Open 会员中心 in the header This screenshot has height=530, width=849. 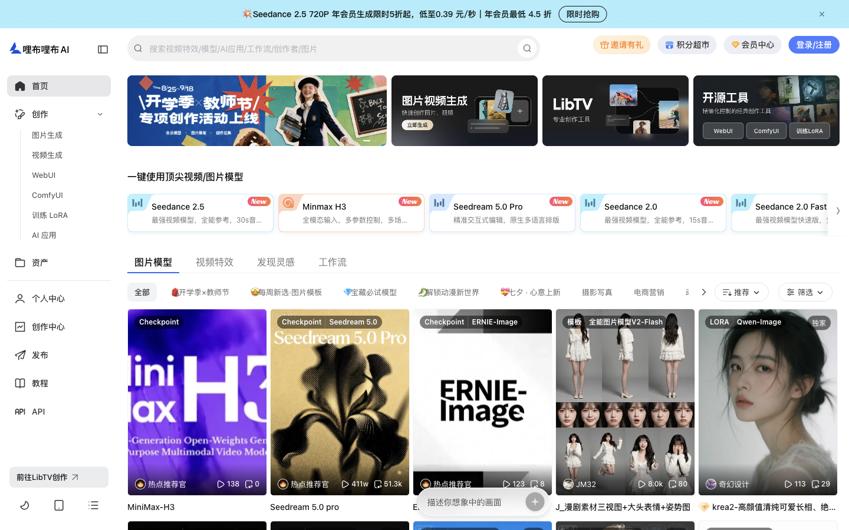[753, 45]
